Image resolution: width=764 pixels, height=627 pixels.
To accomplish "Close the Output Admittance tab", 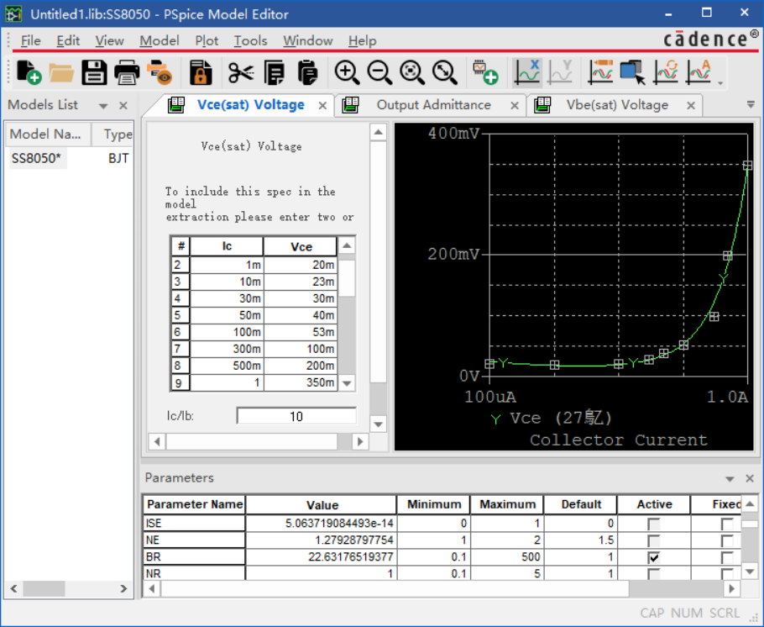I will (515, 106).
